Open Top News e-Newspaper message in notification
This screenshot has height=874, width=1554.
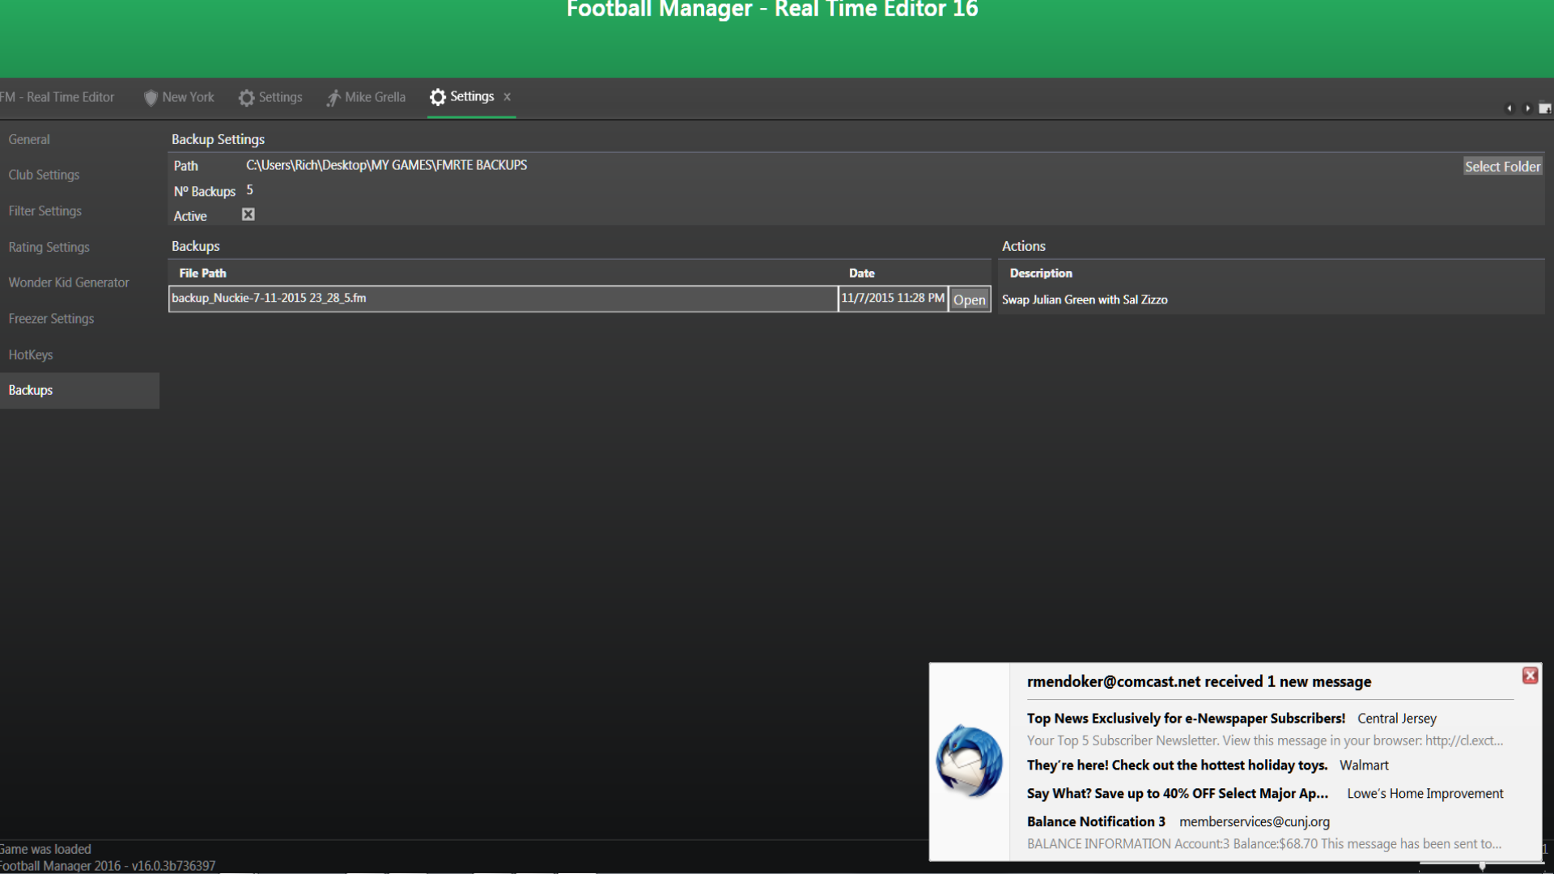coord(1186,719)
